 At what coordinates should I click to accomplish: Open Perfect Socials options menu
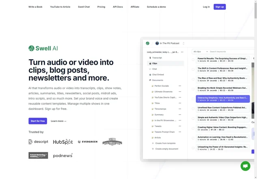coord(180,86)
